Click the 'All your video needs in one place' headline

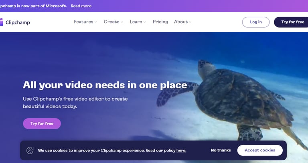(105, 85)
